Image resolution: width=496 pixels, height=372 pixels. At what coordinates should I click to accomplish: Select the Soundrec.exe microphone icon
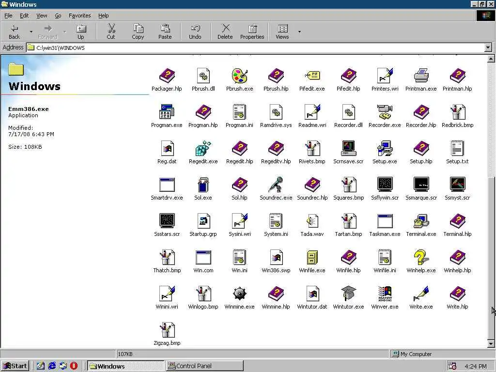tap(276, 185)
